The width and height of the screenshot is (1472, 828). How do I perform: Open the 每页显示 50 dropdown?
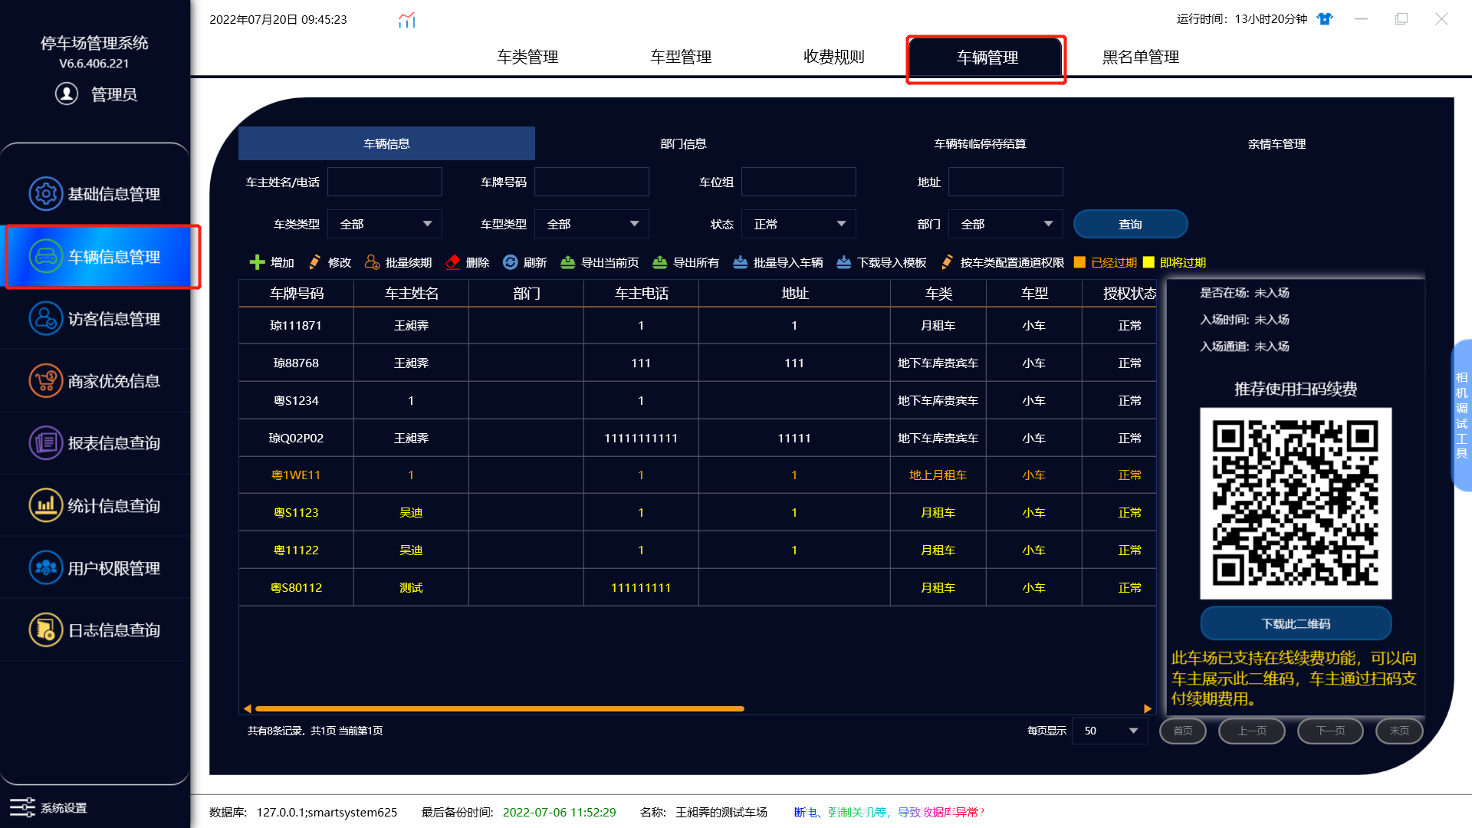1110,731
